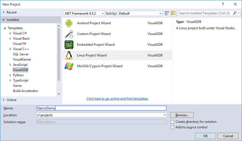
Task: Click the search magnifier icon
Action: [235, 13]
